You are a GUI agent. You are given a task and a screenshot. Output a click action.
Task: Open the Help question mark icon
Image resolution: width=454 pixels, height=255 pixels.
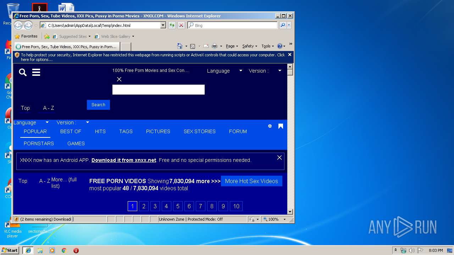click(279, 46)
